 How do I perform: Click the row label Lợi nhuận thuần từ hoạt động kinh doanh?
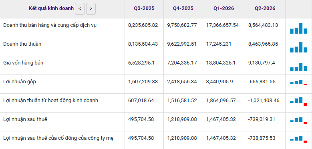pyautogui.click(x=51, y=101)
